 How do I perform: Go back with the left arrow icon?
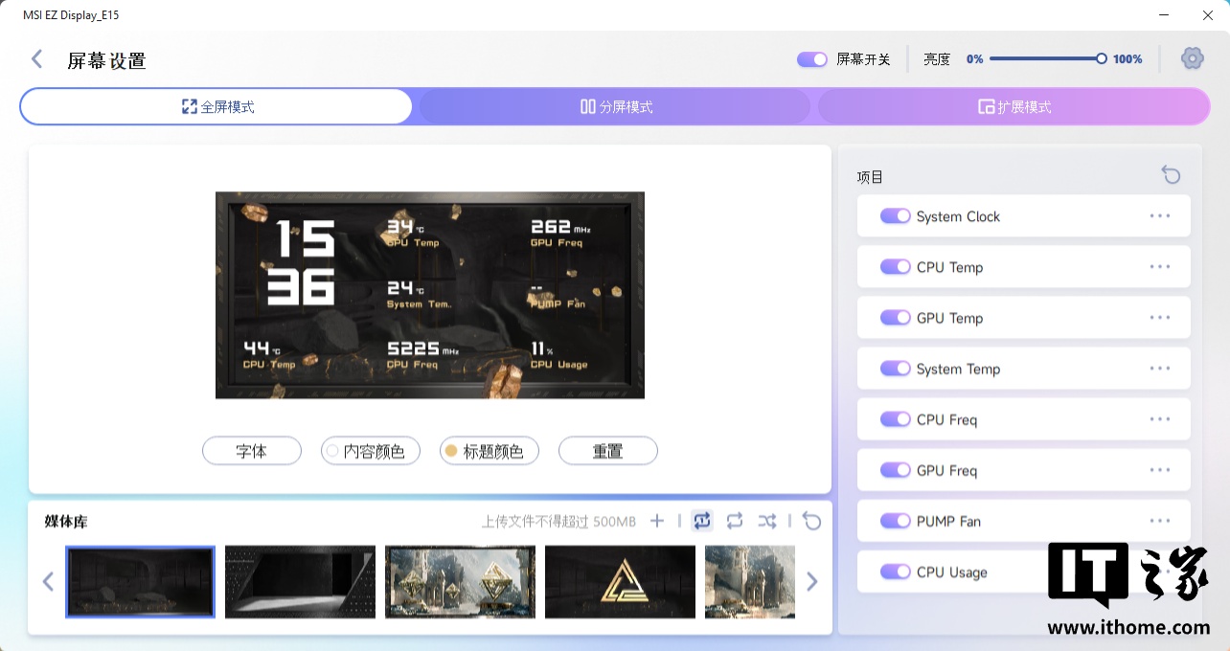[36, 59]
